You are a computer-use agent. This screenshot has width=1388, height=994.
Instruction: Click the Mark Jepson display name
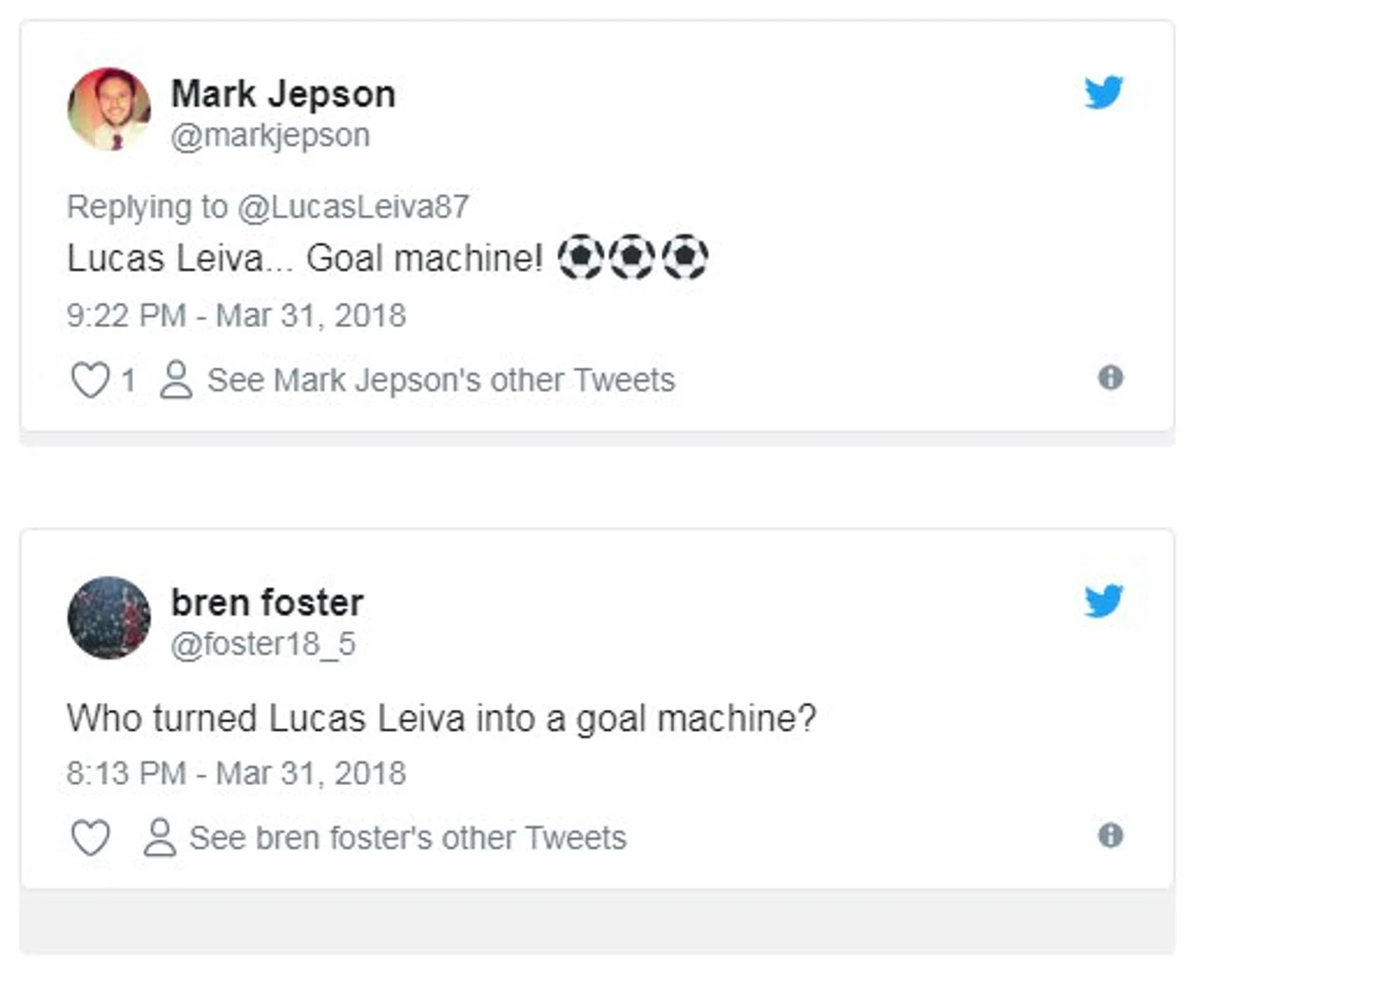tap(282, 94)
